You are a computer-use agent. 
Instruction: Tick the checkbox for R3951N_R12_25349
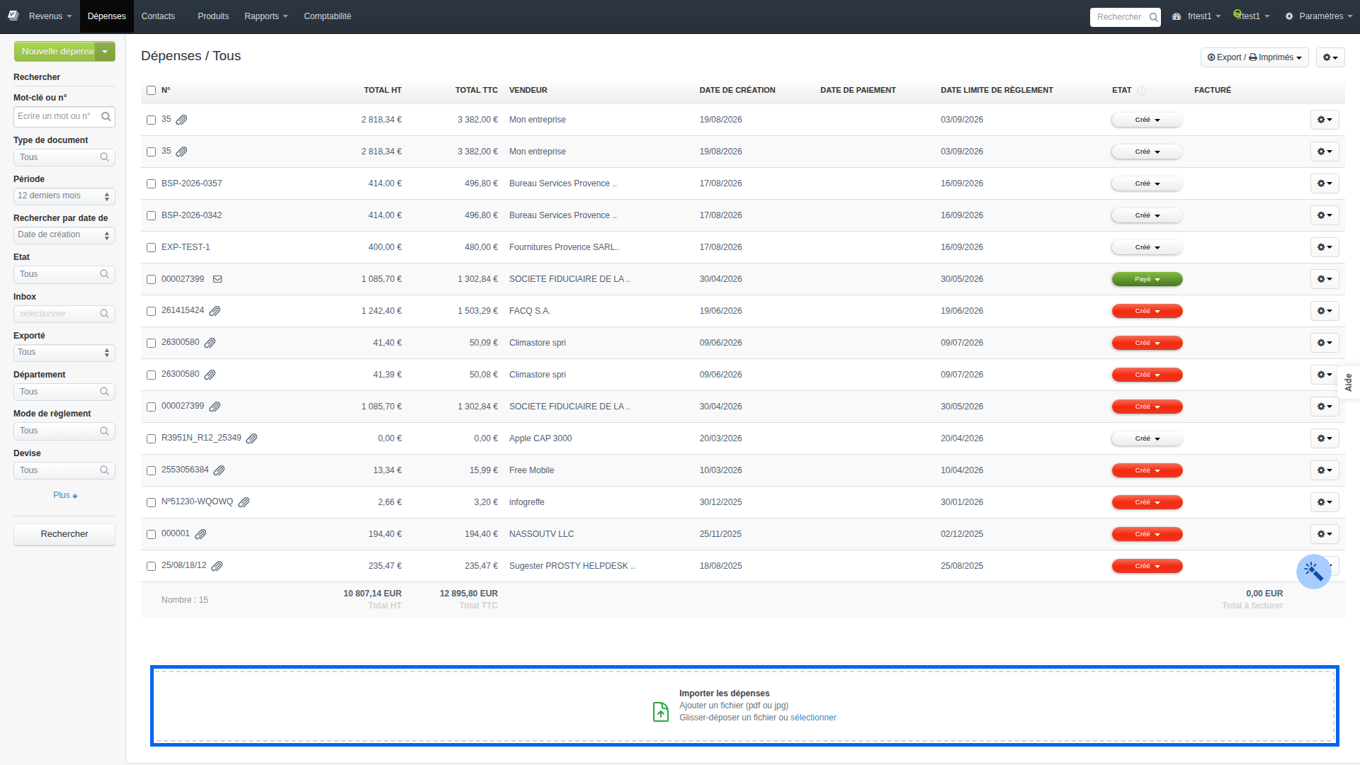(x=151, y=438)
